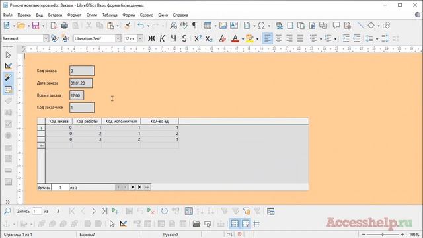
Task: Click the Код заказа input field
Action: (x=82, y=71)
